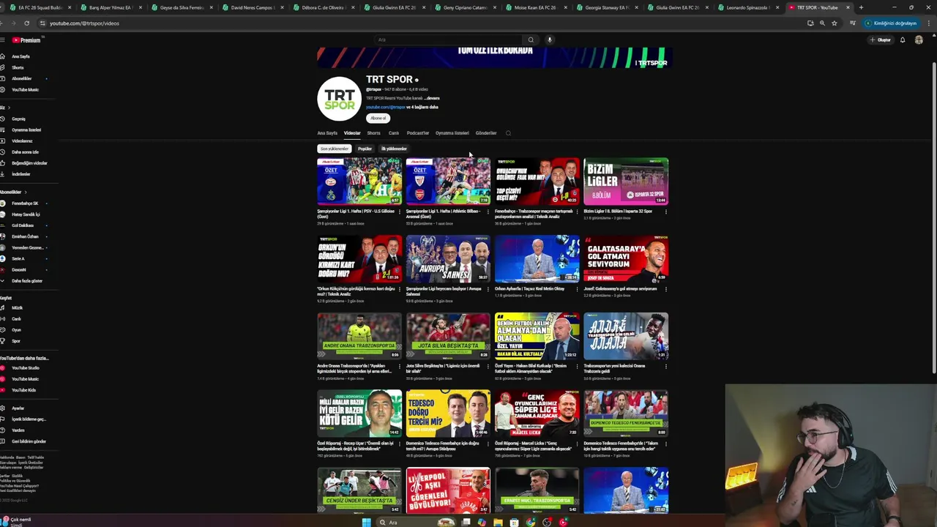Select İlk yüklenenler filter chip
The image size is (937, 527).
point(394,149)
